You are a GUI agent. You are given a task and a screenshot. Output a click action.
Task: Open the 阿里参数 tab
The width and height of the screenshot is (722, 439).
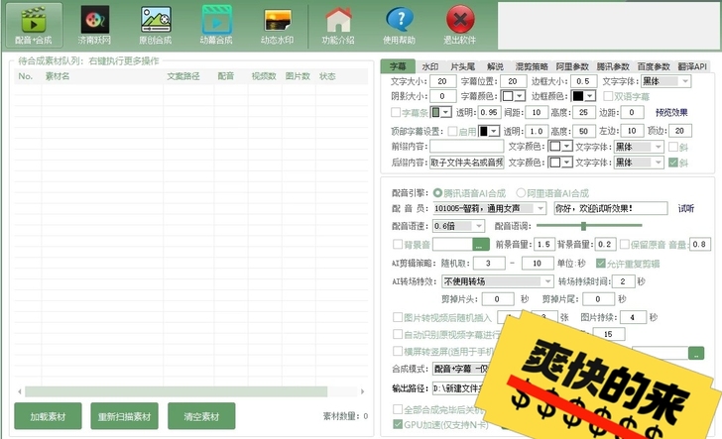572,66
